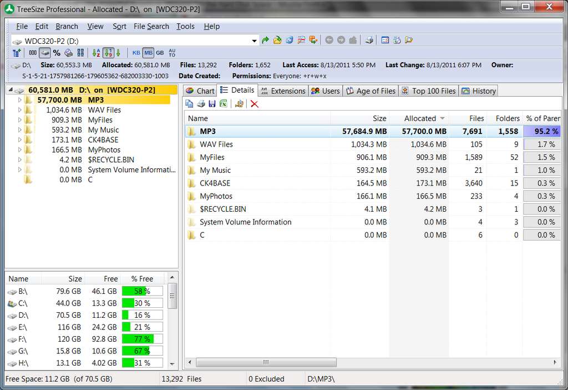Click the print report printer icon

point(369,40)
